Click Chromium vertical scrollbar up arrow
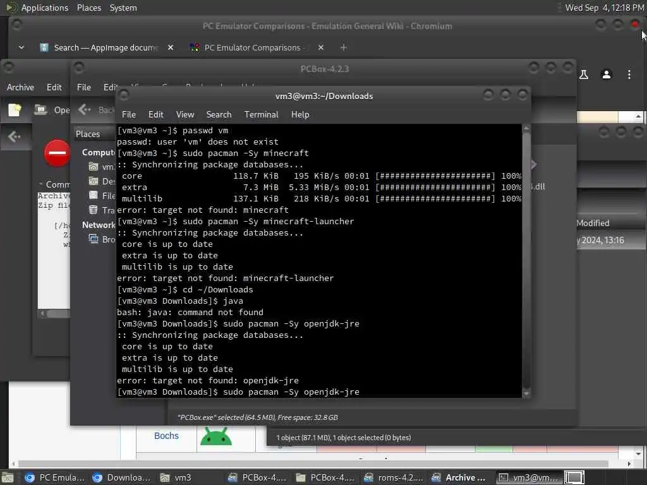Viewport: 647px width, 485px height. click(x=638, y=117)
